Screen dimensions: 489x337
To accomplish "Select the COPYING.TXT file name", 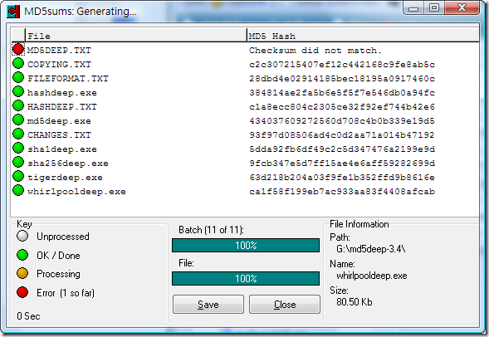I will coord(59,64).
